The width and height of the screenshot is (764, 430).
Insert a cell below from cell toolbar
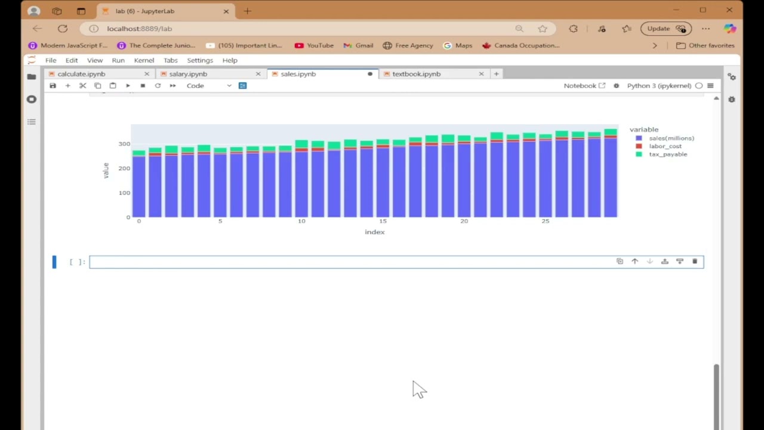coord(679,262)
